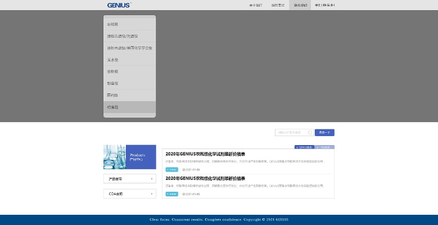Click the first article's blue 'more' tag

tap(171, 169)
